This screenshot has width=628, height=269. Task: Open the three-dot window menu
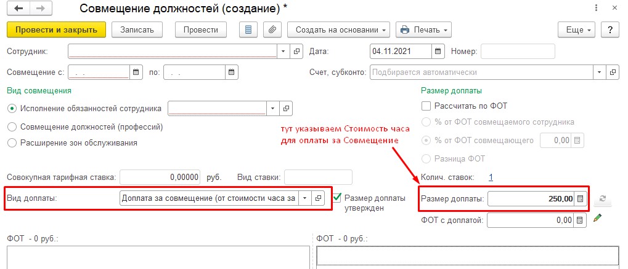[x=597, y=8]
